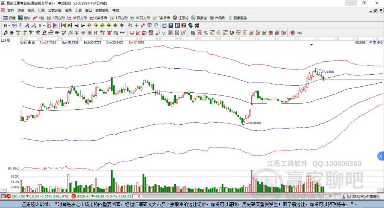Click the Md=23.5776 indicator value
384x208 pixels.
tap(93, 42)
